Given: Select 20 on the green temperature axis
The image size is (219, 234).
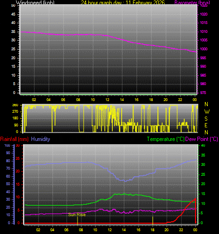Looking at the screenshot, I should tap(203, 184).
